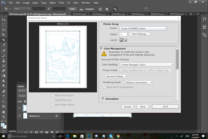The image size is (208, 139).
Task: Choose the Type tool in toolbar
Action: (x=4, y=97)
